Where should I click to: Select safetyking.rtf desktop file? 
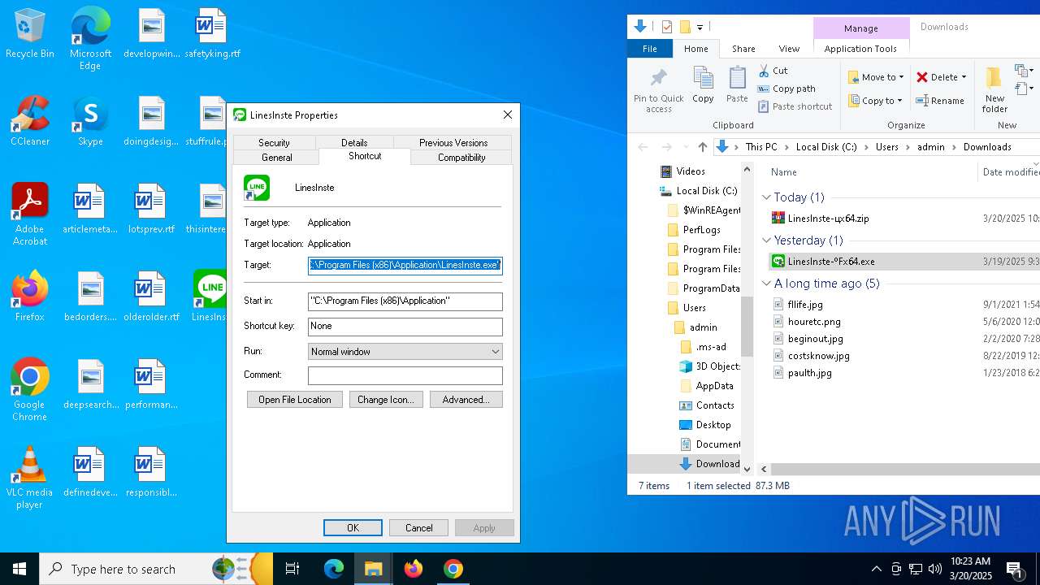[x=212, y=34]
